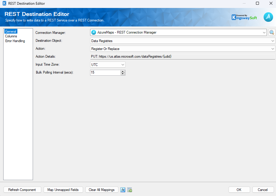Click the green grid icon beside the fx icon
The height and width of the screenshot is (196, 276).
(x=130, y=190)
